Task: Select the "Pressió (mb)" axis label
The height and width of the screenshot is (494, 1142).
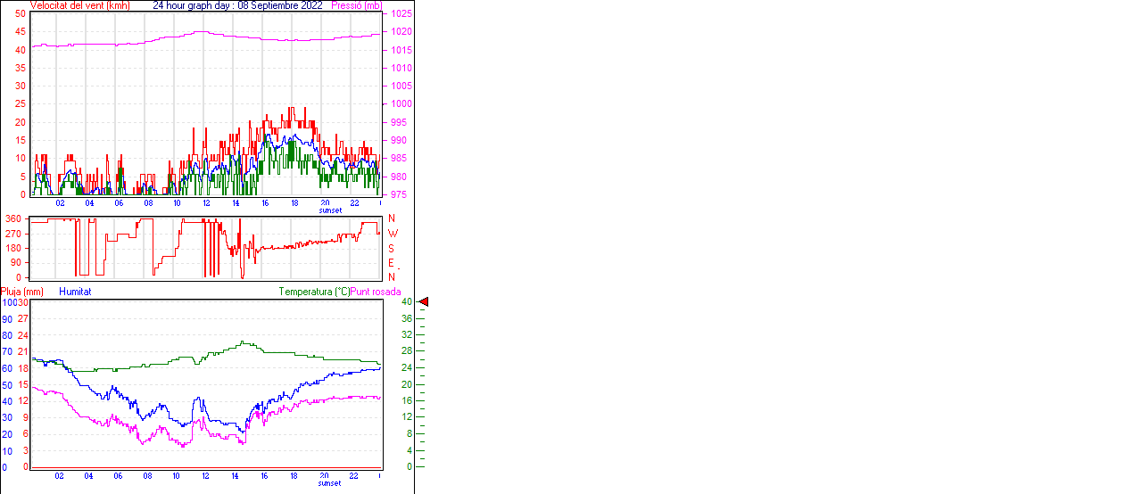Action: pyautogui.click(x=355, y=5)
